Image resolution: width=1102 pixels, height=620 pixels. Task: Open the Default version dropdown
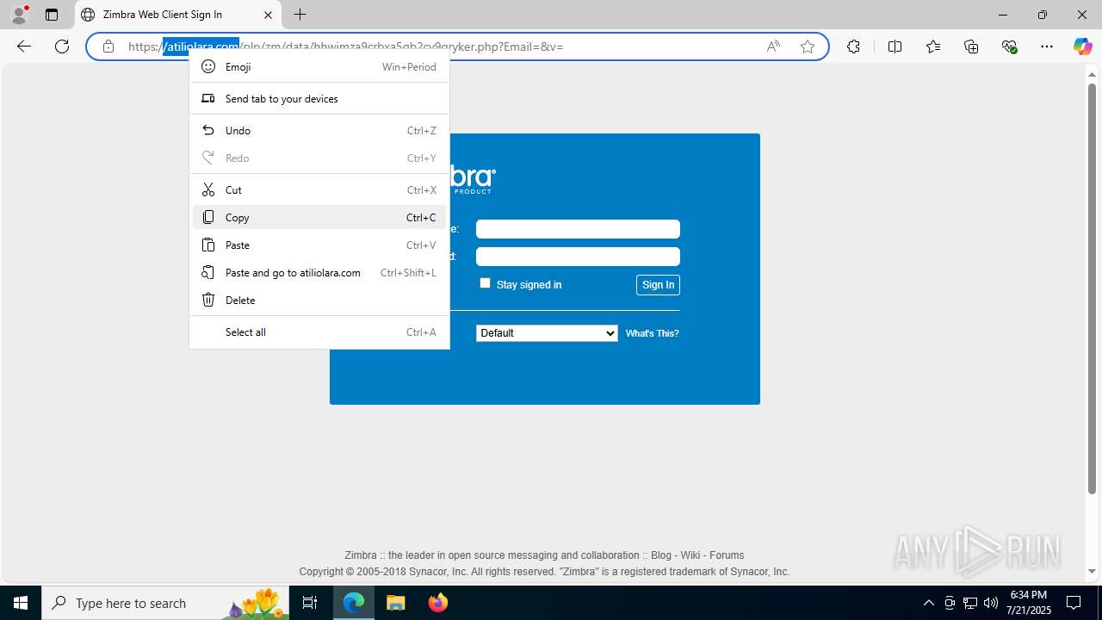pos(547,333)
